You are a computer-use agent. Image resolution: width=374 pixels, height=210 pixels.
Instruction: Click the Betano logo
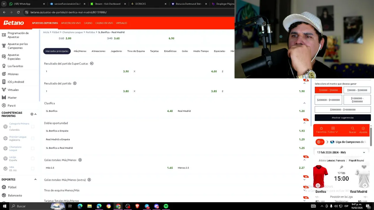point(13,23)
